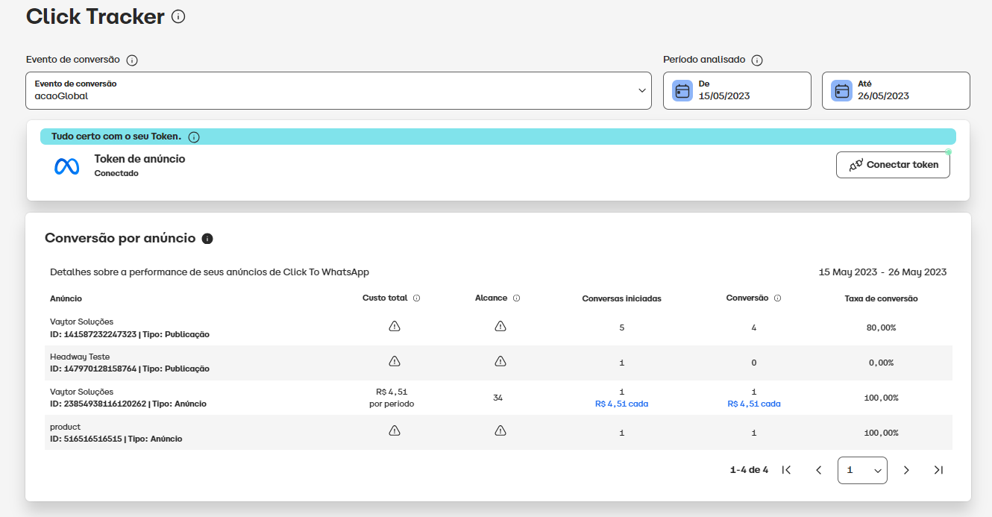Click the Conectar token button
The width and height of the screenshot is (992, 517).
click(893, 165)
